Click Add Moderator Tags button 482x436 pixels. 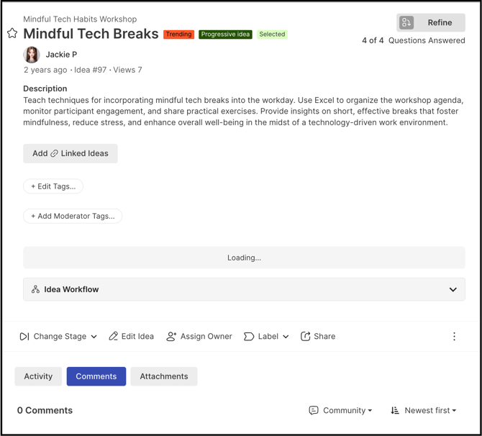point(73,216)
